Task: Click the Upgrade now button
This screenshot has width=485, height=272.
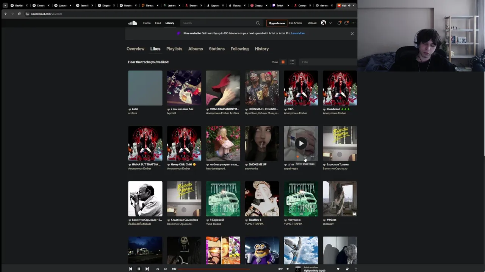Action: pyautogui.click(x=277, y=23)
